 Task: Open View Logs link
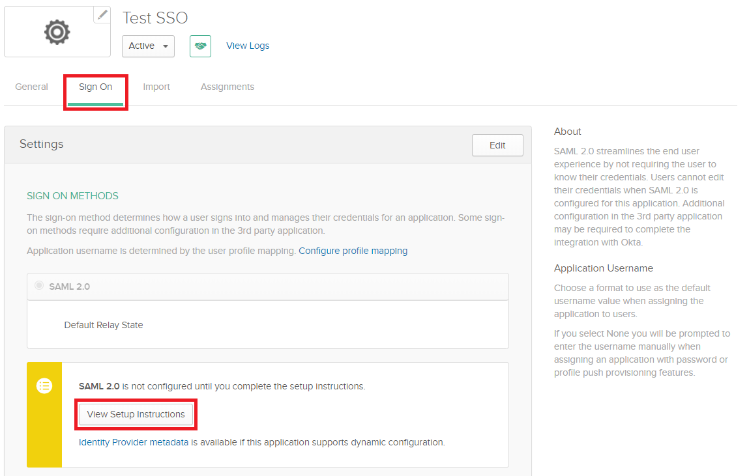click(248, 46)
